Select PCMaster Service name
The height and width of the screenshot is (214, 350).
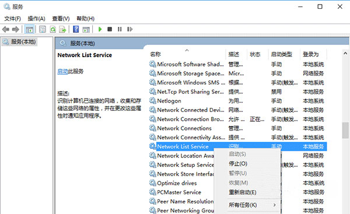click(179, 192)
